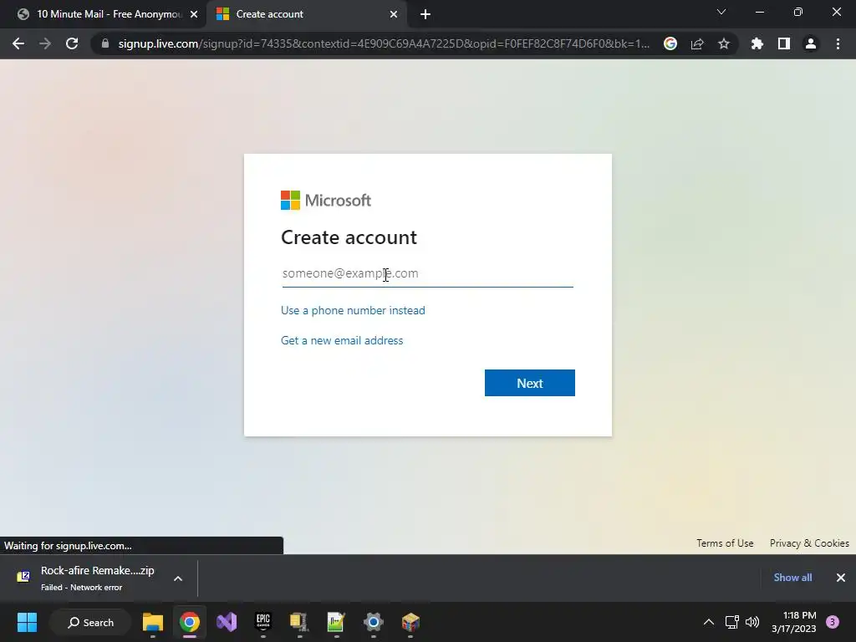Screen dimensions: 856x642
Task: Open the clock and date flyout
Action: [x=794, y=622]
